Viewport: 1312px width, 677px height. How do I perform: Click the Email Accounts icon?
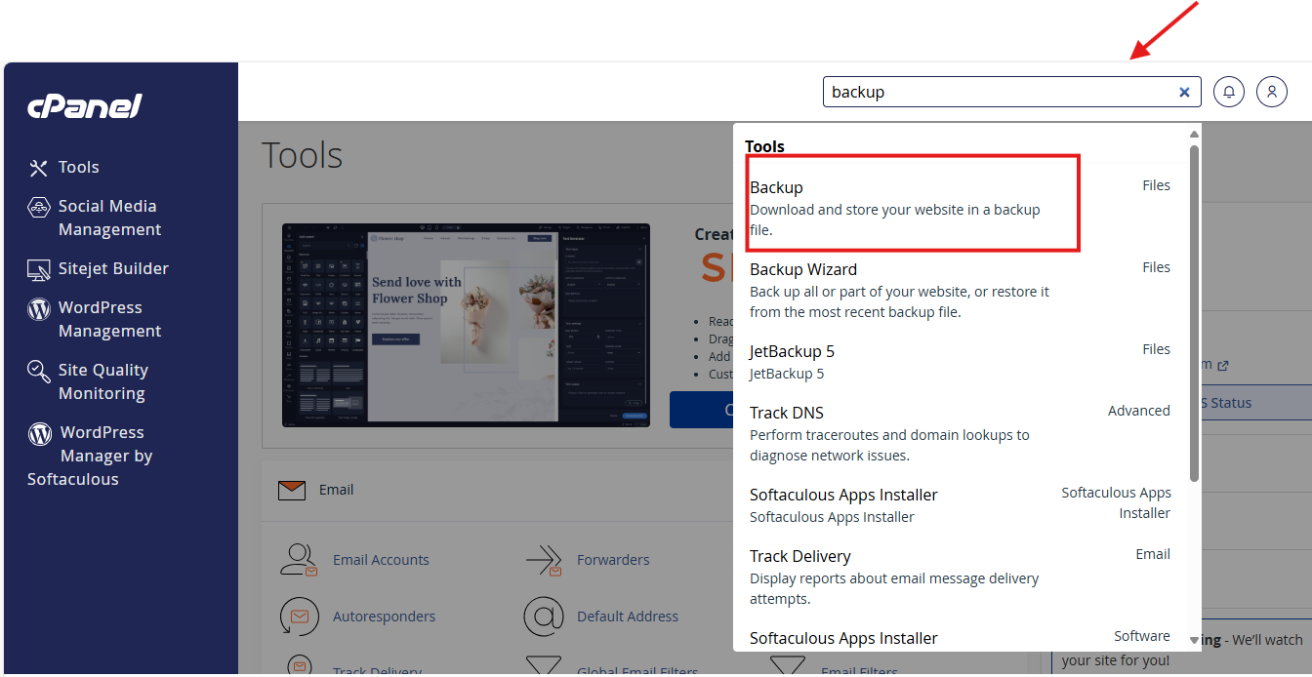point(299,560)
